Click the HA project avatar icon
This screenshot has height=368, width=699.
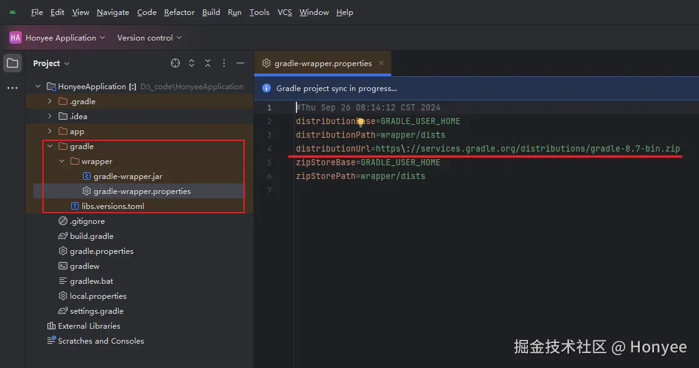(x=15, y=38)
